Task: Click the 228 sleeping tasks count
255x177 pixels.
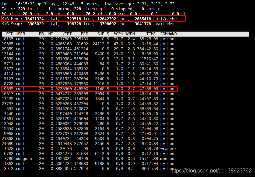Action: [77, 9]
